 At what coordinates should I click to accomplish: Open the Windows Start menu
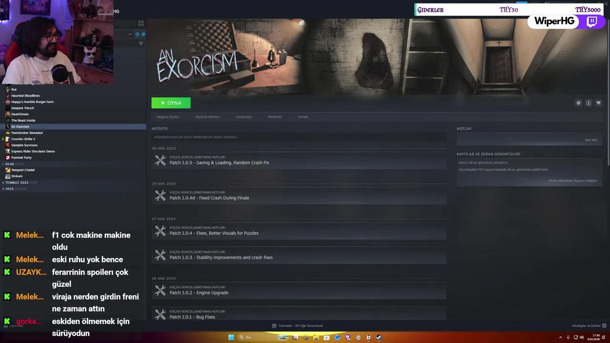pos(231,337)
